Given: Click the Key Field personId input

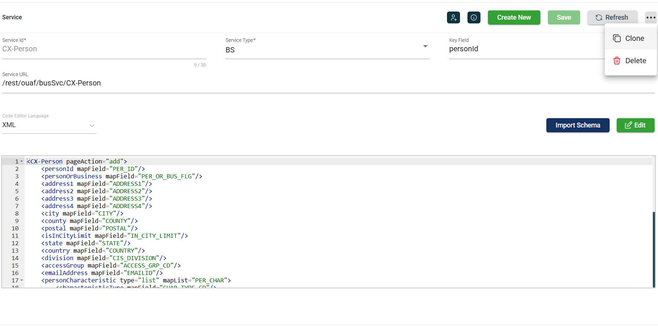Looking at the screenshot, I should click(x=525, y=49).
